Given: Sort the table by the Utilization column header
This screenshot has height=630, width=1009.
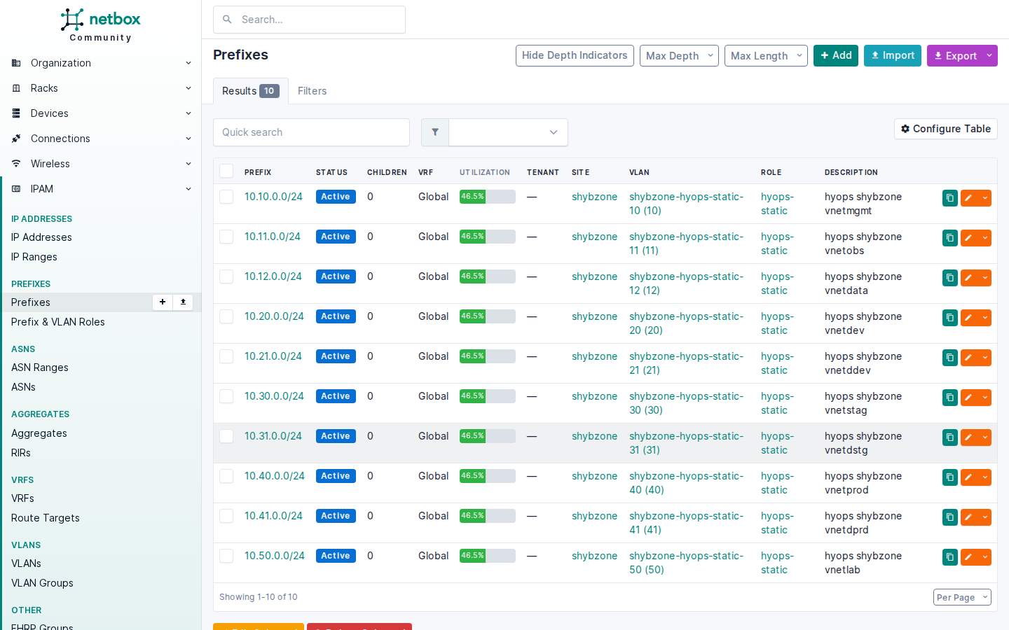Looking at the screenshot, I should (485, 172).
